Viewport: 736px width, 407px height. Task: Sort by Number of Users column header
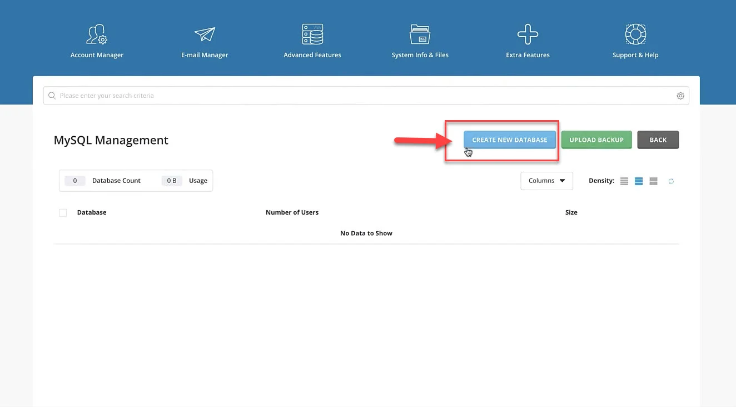coord(292,212)
